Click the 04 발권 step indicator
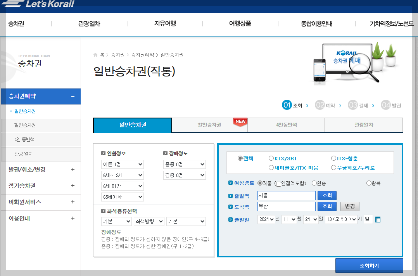The image size is (418, 276). 391,105
